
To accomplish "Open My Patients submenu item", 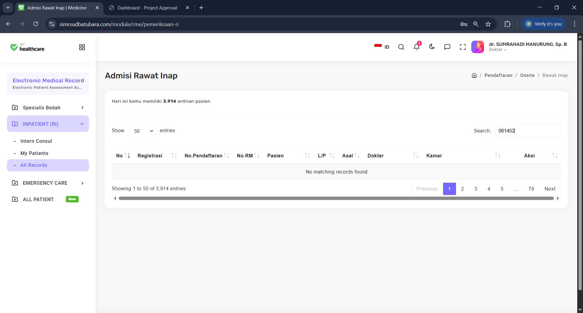I will (x=34, y=153).
